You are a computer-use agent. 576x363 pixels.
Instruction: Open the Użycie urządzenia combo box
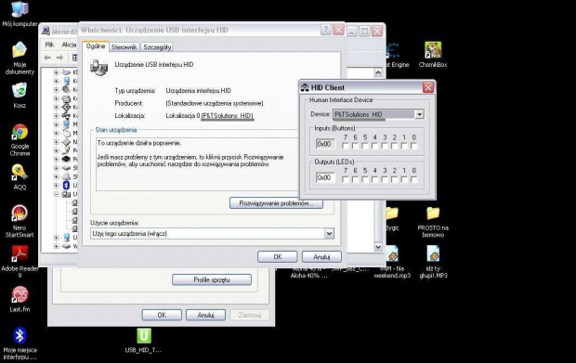click(x=212, y=233)
